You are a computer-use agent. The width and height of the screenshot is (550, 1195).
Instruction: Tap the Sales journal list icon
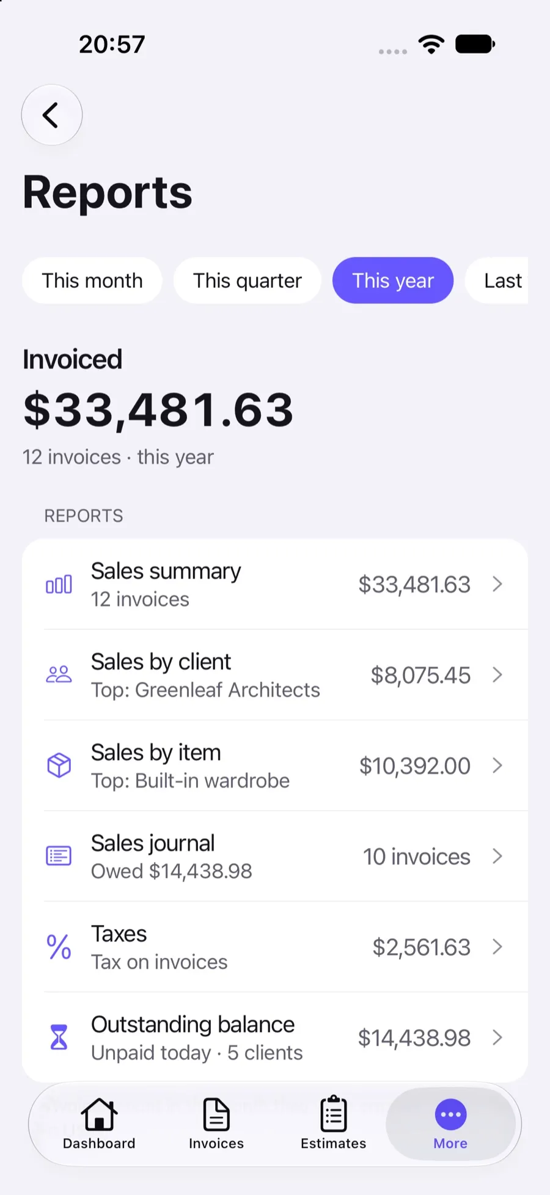[x=59, y=856]
